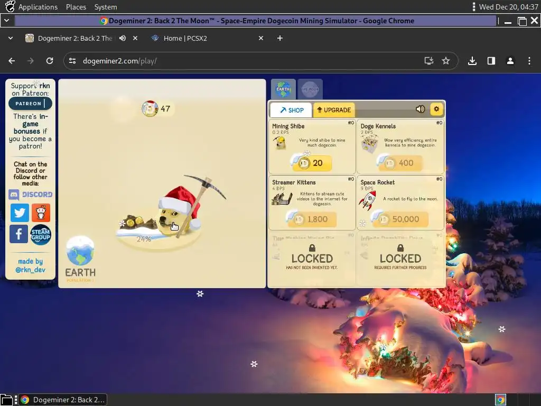The height and width of the screenshot is (406, 541).
Task: Open the Discord chat link
Action: click(x=30, y=195)
